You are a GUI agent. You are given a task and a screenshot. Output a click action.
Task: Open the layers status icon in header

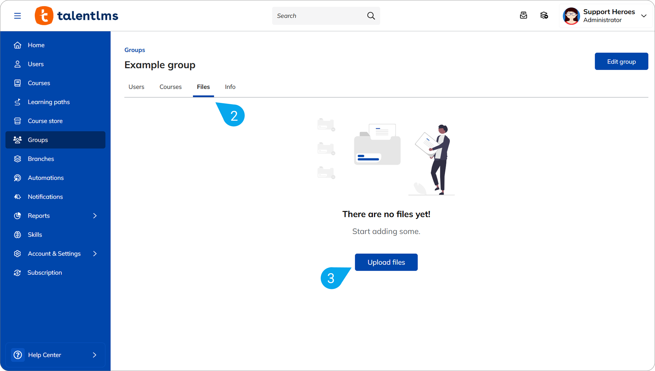click(544, 15)
